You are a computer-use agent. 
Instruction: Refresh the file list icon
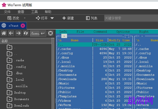(x=26, y=33)
